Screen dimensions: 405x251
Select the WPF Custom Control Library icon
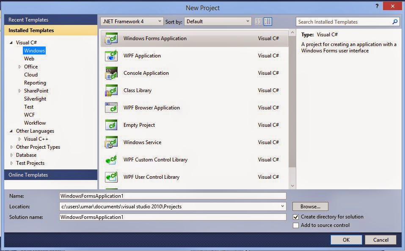click(111, 159)
